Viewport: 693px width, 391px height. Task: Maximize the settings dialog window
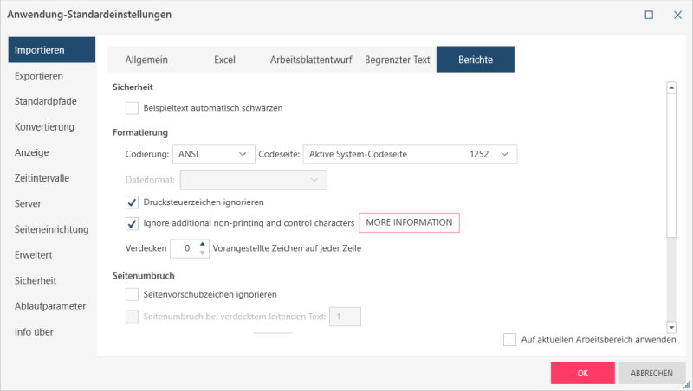pos(649,15)
